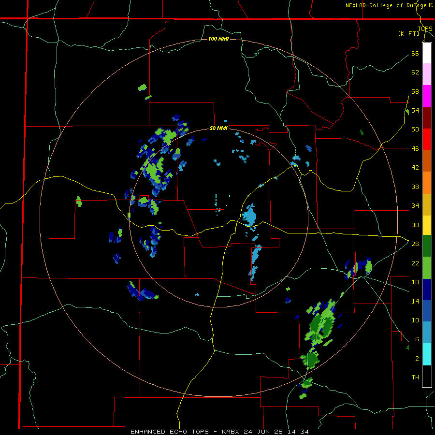
Task: Select the yellow legend color band
Action: point(427,225)
